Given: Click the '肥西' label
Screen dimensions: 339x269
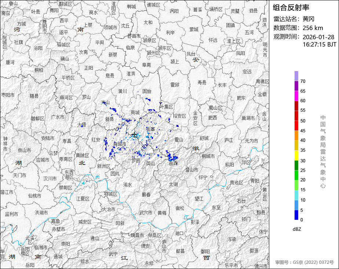Looking at the screenshot, I should 212,118.
